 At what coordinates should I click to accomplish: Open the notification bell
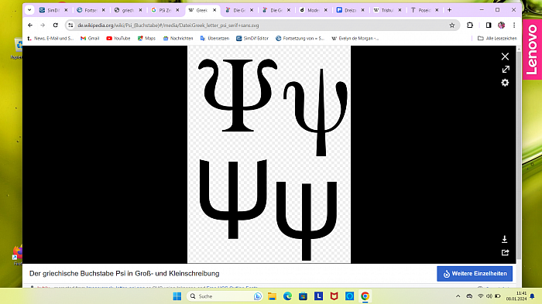[533, 296]
